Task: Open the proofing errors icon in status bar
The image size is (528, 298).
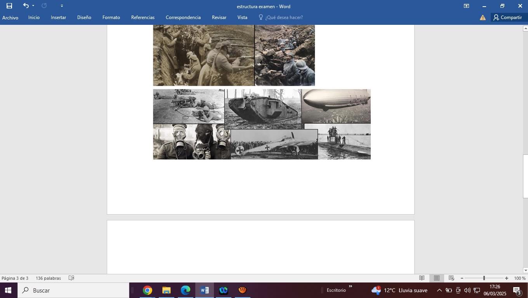Action: pos(71,278)
